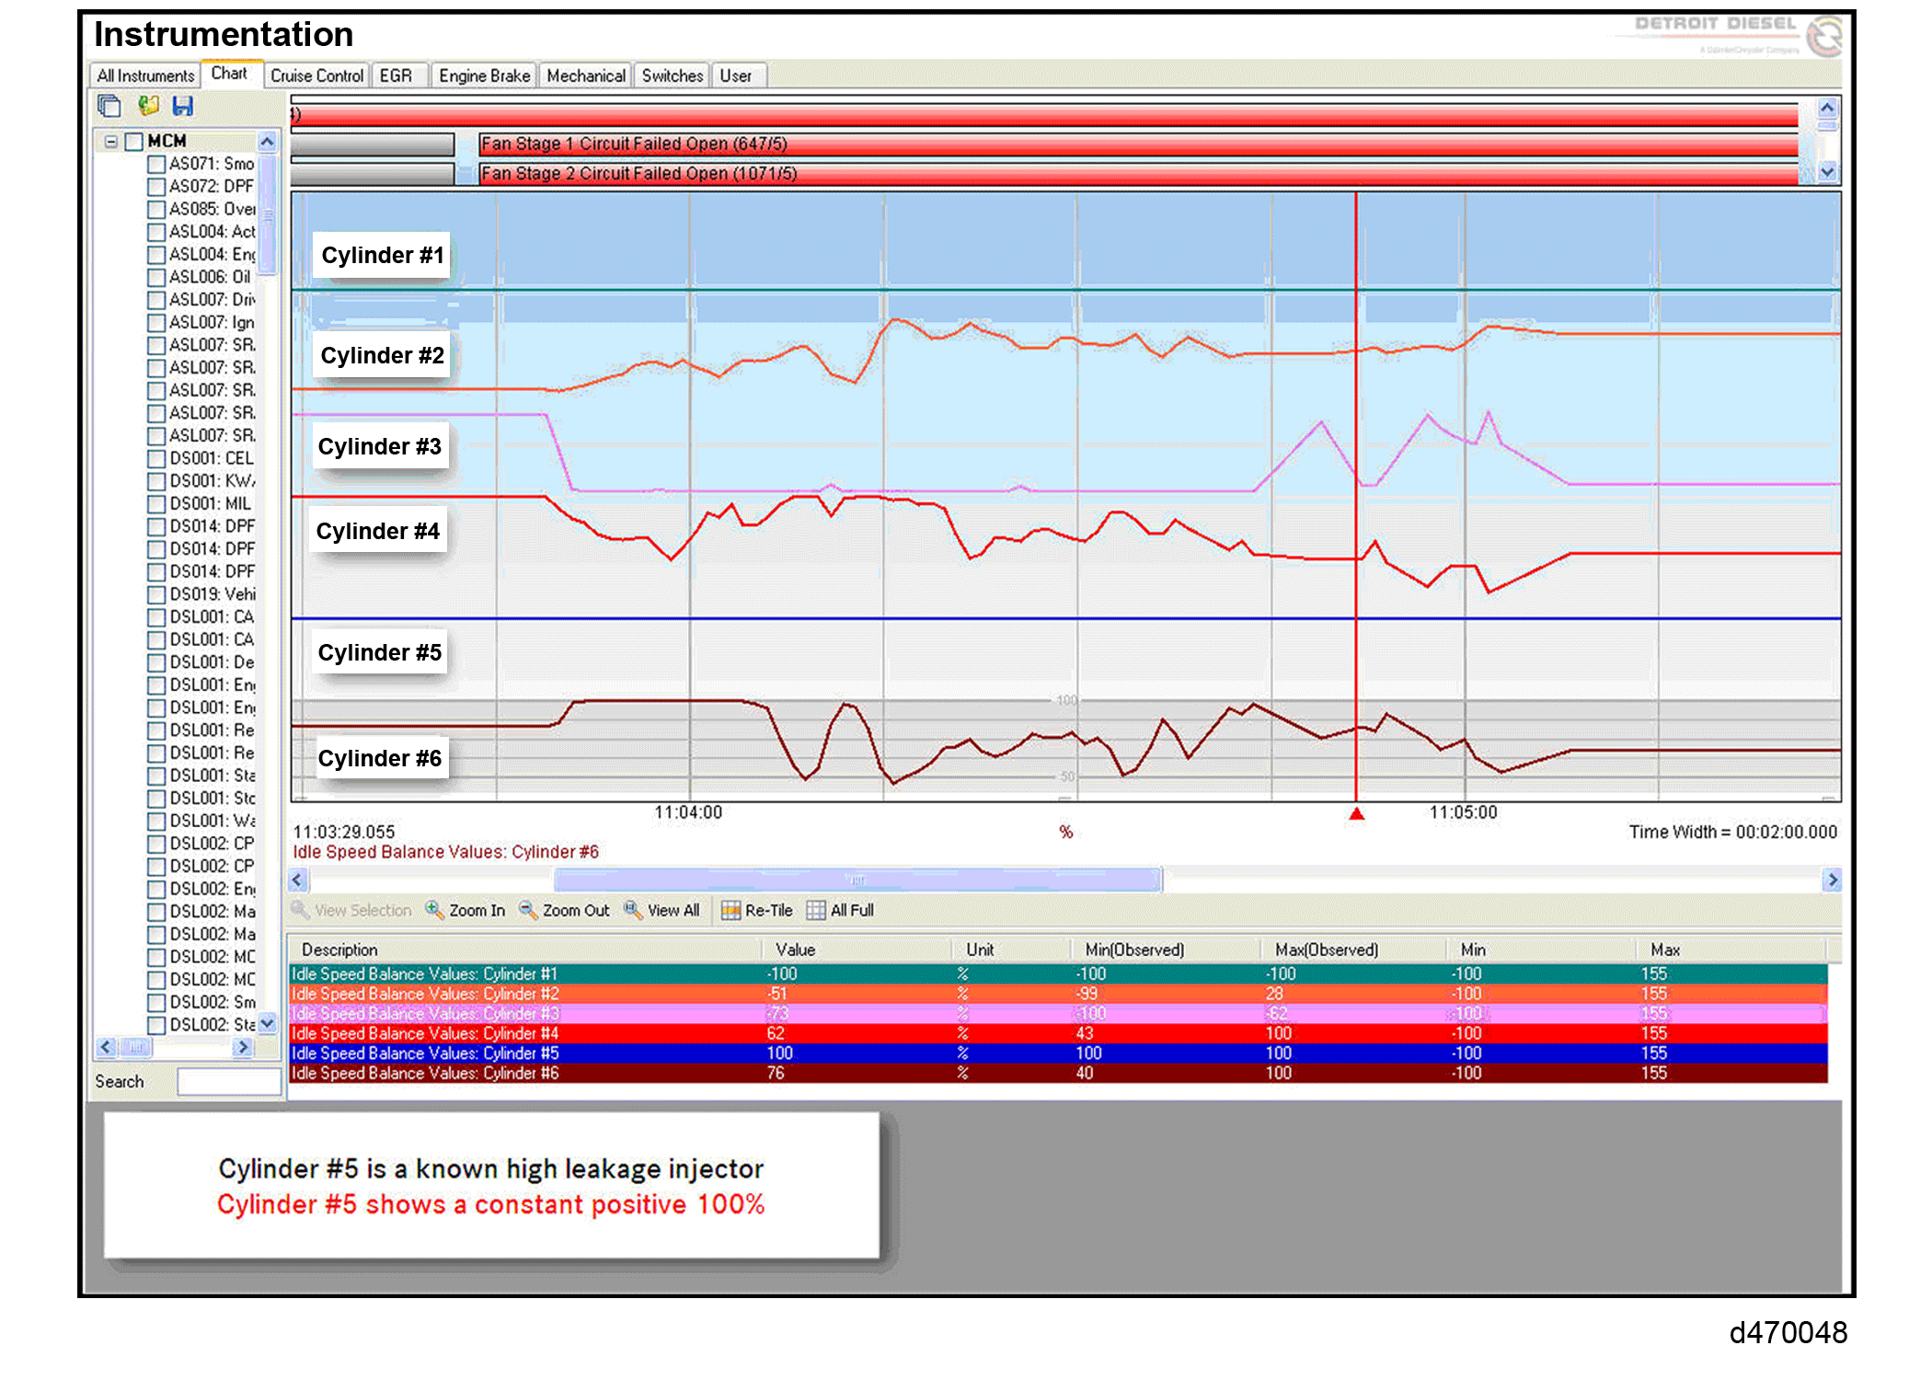Click the blue floppy disk save icon

coord(182,107)
